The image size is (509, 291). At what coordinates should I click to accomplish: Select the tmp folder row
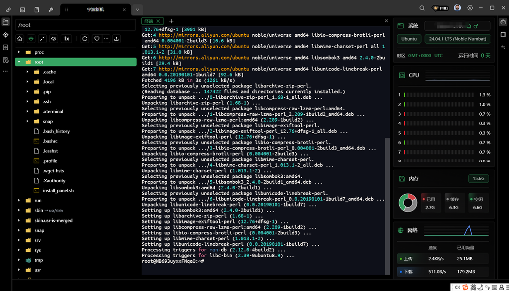point(76,260)
